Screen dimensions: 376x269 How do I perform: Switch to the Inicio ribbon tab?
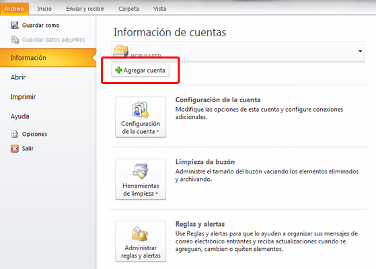click(44, 9)
